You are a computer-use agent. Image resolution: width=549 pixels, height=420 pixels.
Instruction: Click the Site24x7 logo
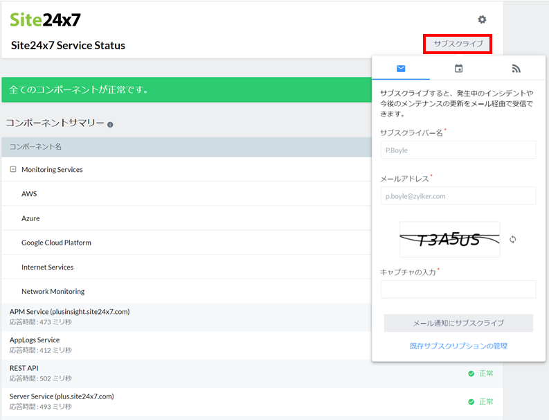pyautogui.click(x=45, y=19)
